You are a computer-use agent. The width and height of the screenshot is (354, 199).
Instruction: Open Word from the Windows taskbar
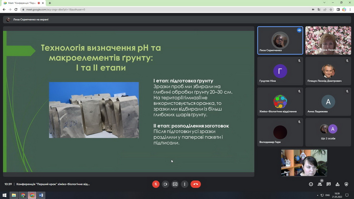point(41,195)
